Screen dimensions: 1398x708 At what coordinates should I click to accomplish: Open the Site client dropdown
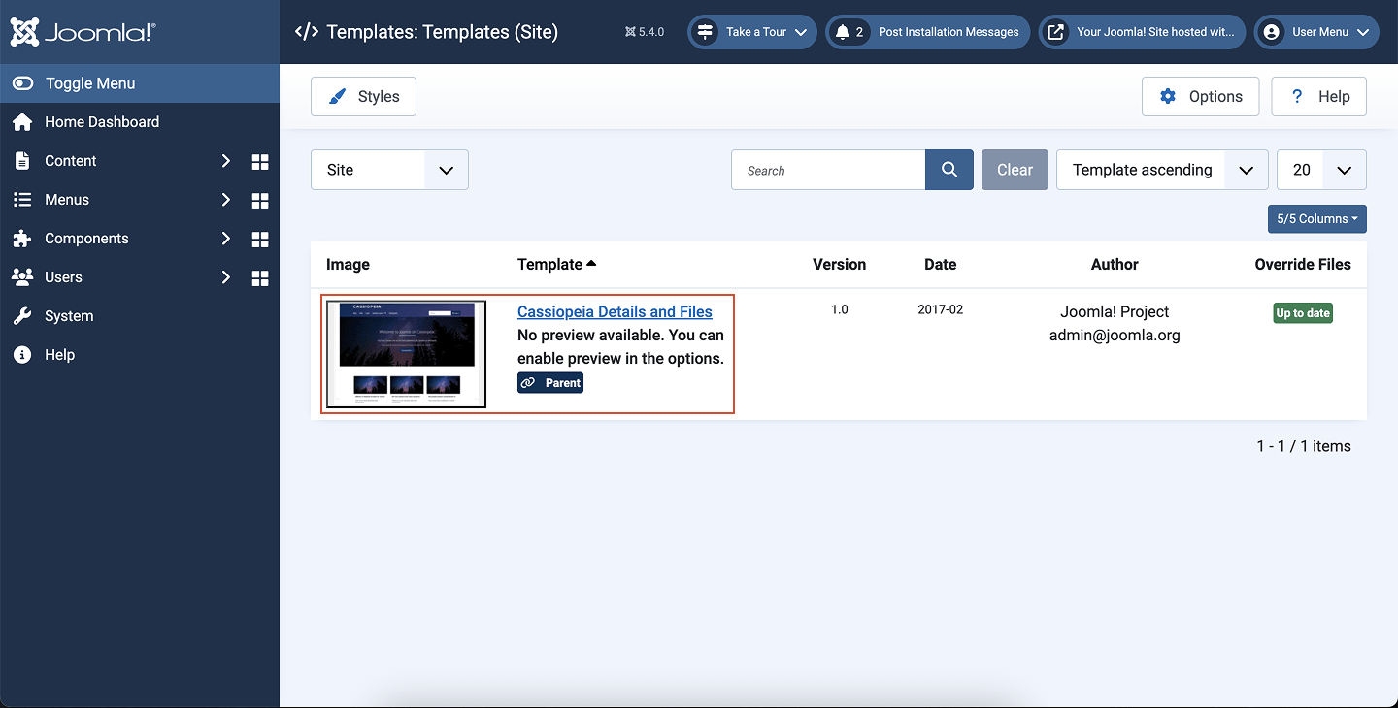[x=389, y=170]
